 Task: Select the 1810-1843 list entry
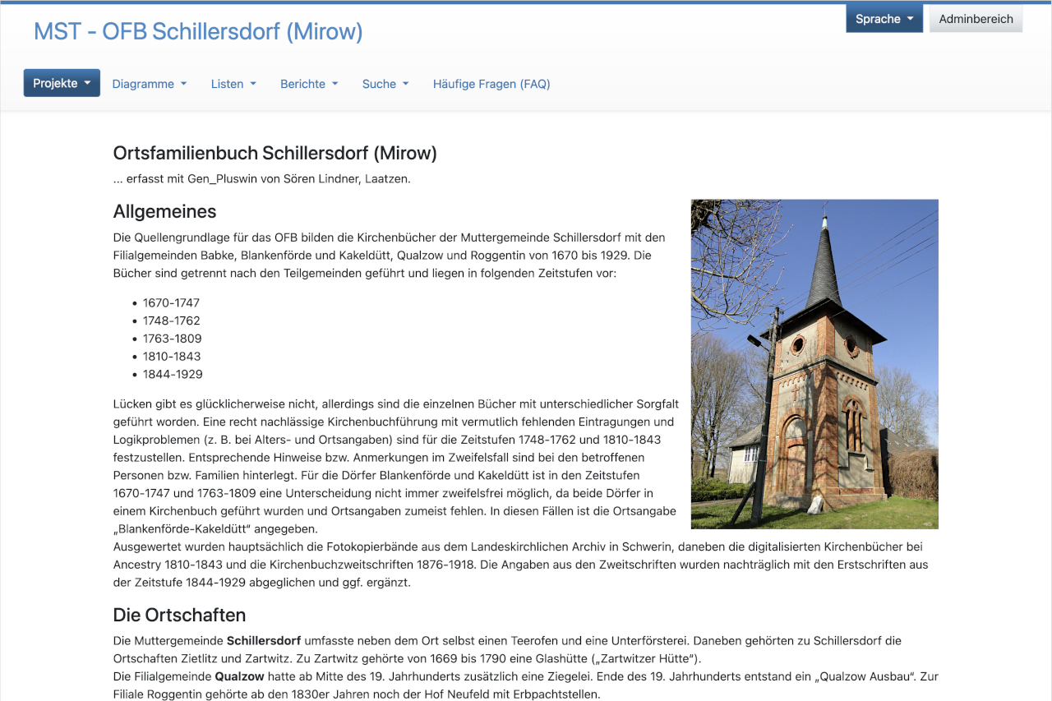point(172,356)
